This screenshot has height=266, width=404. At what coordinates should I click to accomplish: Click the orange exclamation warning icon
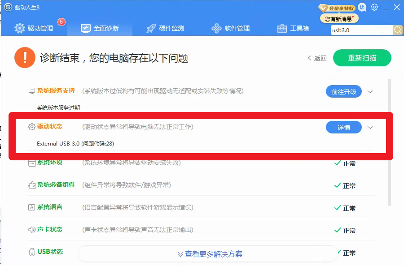[25, 58]
